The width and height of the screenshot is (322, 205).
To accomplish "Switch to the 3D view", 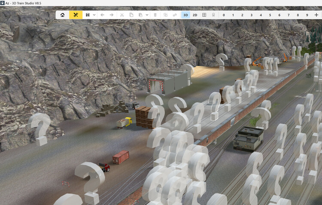I will [185, 15].
